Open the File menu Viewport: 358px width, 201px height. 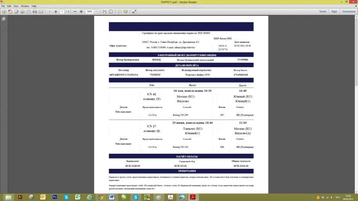(x=3, y=6)
